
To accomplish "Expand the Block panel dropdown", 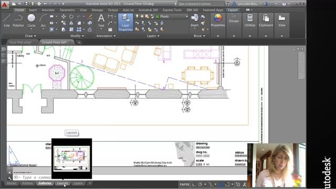I will point(199,36).
